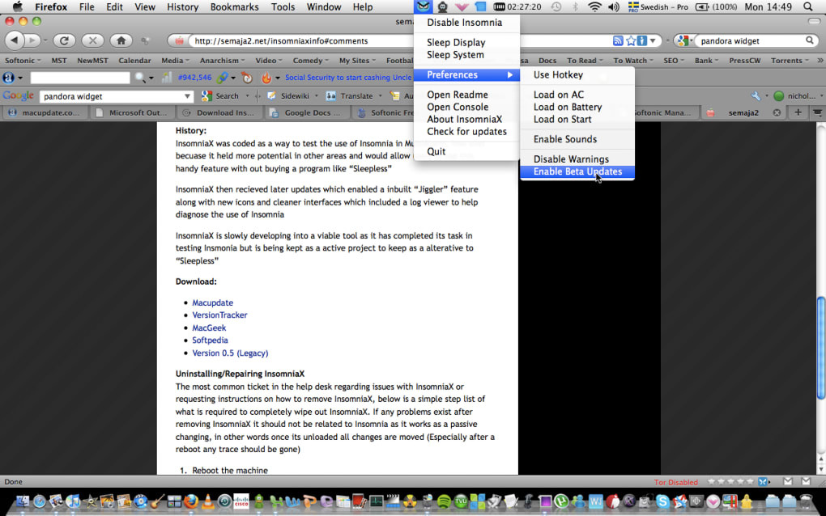
Task: Click the page vertical scrollbar thumb
Action: pos(820,347)
